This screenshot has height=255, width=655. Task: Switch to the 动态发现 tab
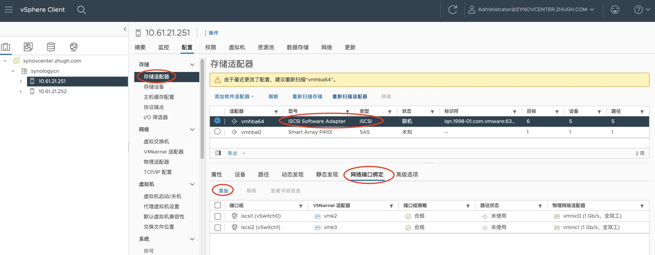point(292,175)
